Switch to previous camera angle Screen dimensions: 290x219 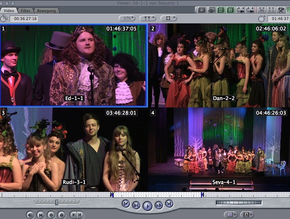click(x=240, y=10)
